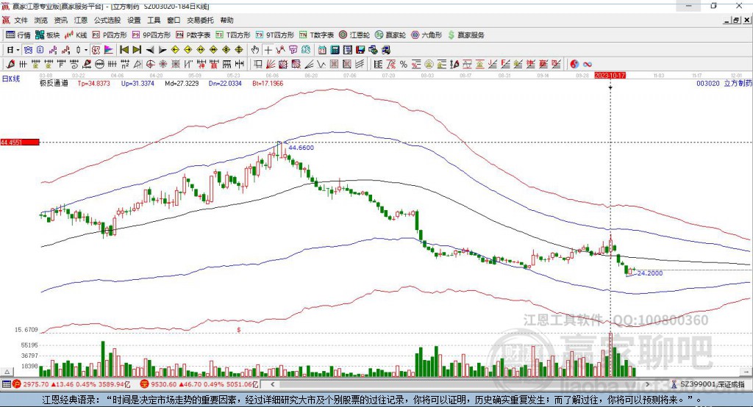The height and width of the screenshot is (407, 753).
Task: Open the P数字表 number table
Action: [193, 35]
